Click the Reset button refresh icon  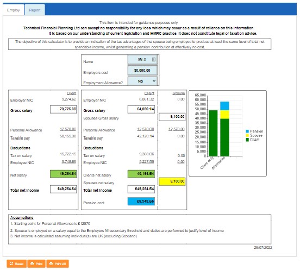(11, 263)
